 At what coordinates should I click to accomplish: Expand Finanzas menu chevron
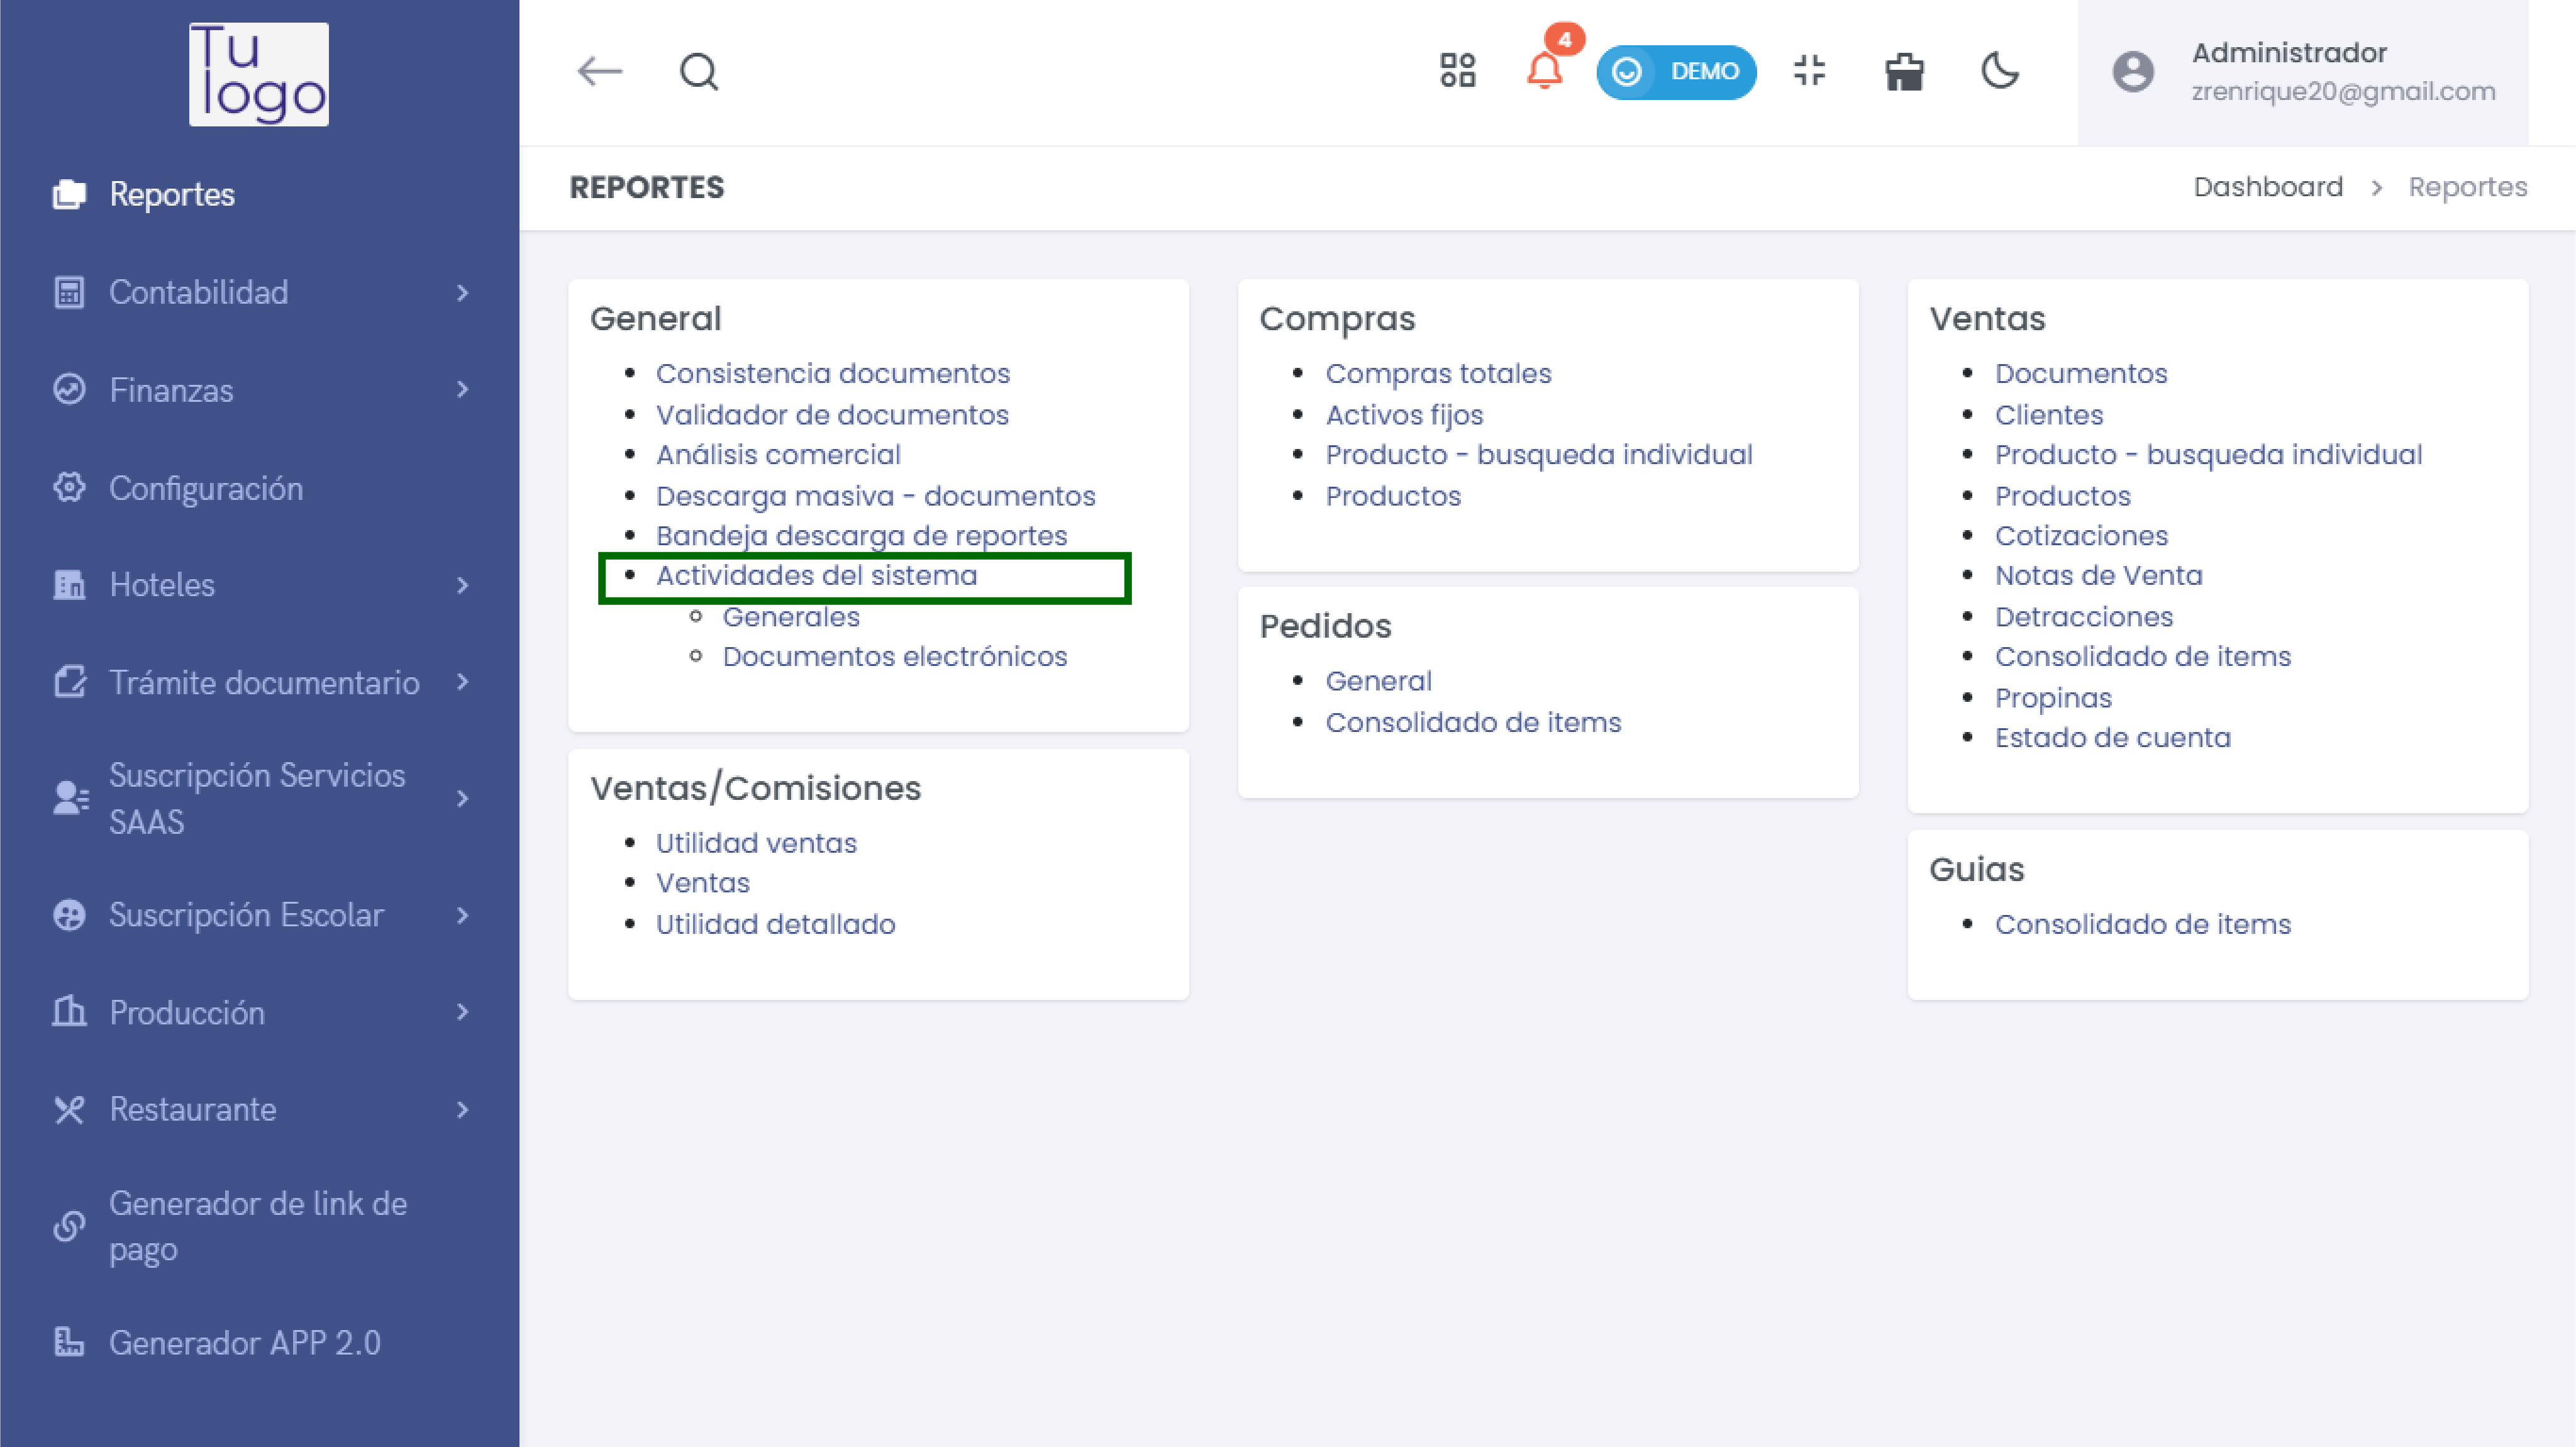[x=462, y=389]
